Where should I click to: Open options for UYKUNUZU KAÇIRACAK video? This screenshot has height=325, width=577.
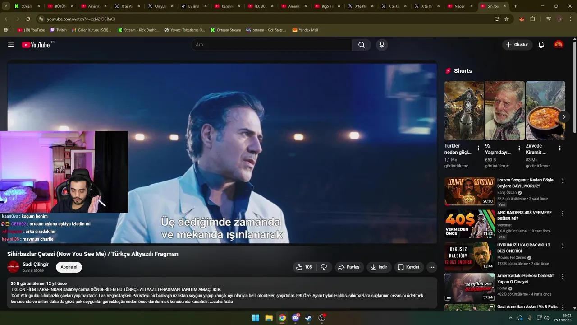tap(563, 246)
